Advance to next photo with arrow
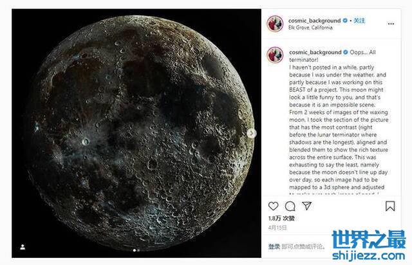The width and height of the screenshot is (412, 265). pos(252,133)
